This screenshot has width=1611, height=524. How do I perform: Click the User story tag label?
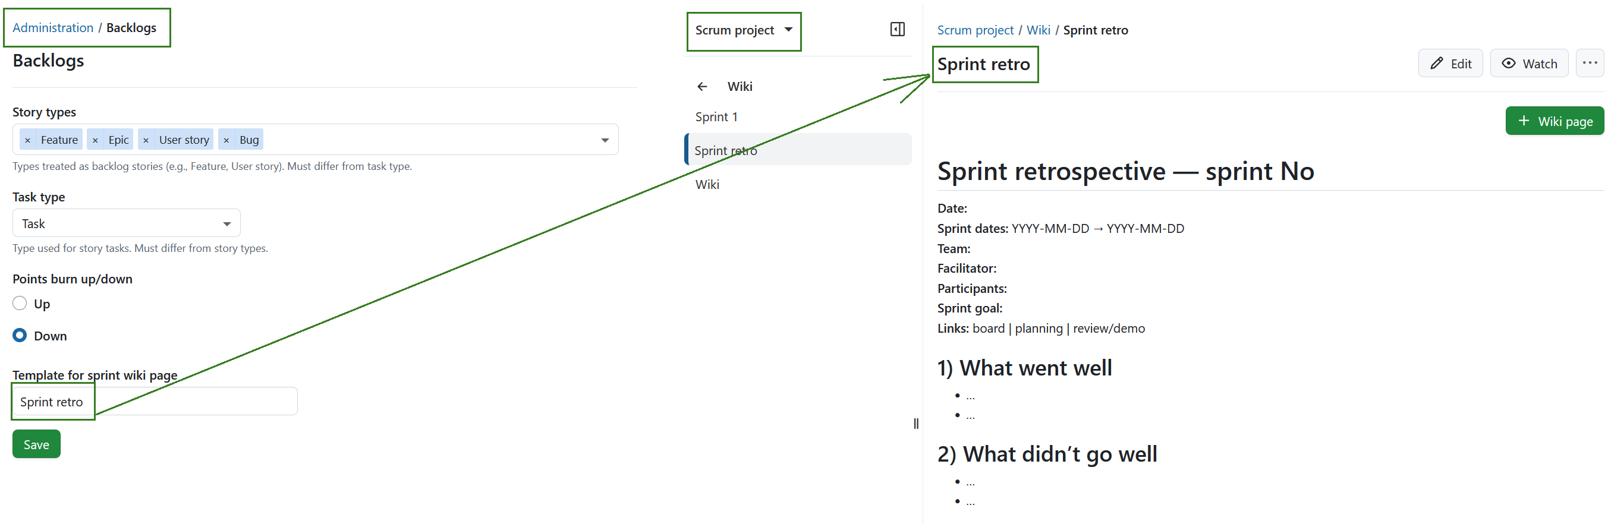tap(184, 140)
